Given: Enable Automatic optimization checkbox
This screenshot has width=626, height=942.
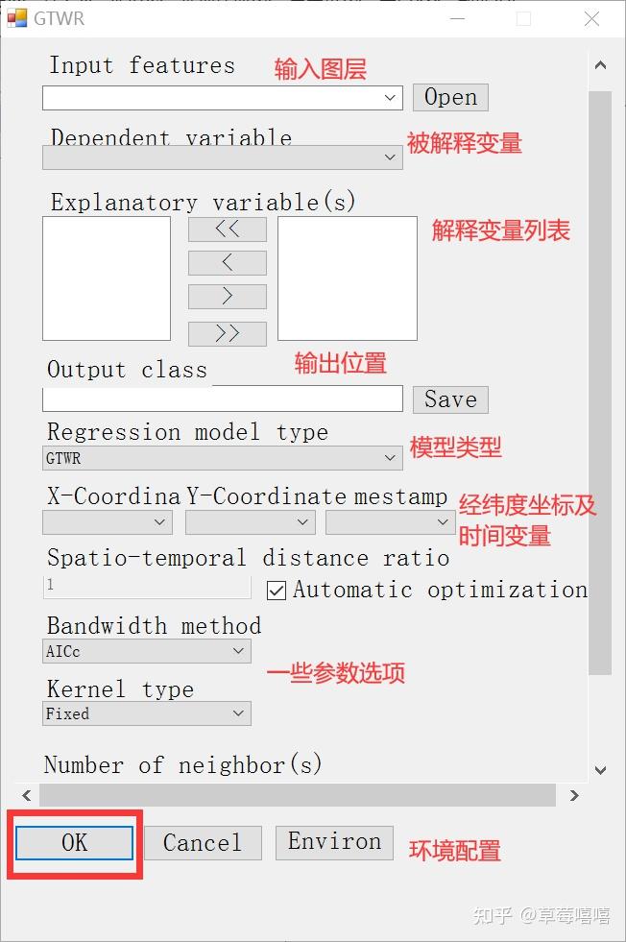Looking at the screenshot, I should (277, 591).
